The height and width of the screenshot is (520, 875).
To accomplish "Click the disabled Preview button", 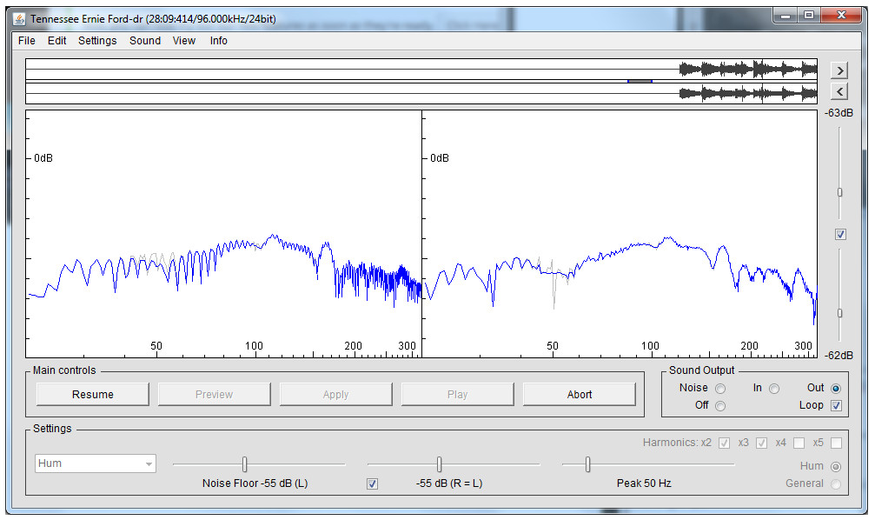I will [x=215, y=394].
